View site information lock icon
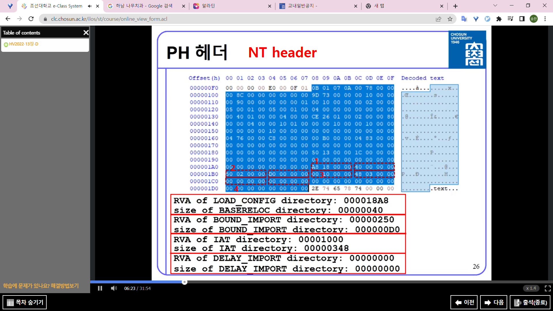The width and height of the screenshot is (553, 311). click(x=45, y=19)
